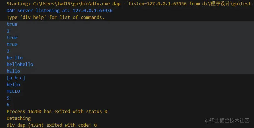Click the '[a b c]' slice output
Viewport: 254px width, 128px height.
click(16, 78)
